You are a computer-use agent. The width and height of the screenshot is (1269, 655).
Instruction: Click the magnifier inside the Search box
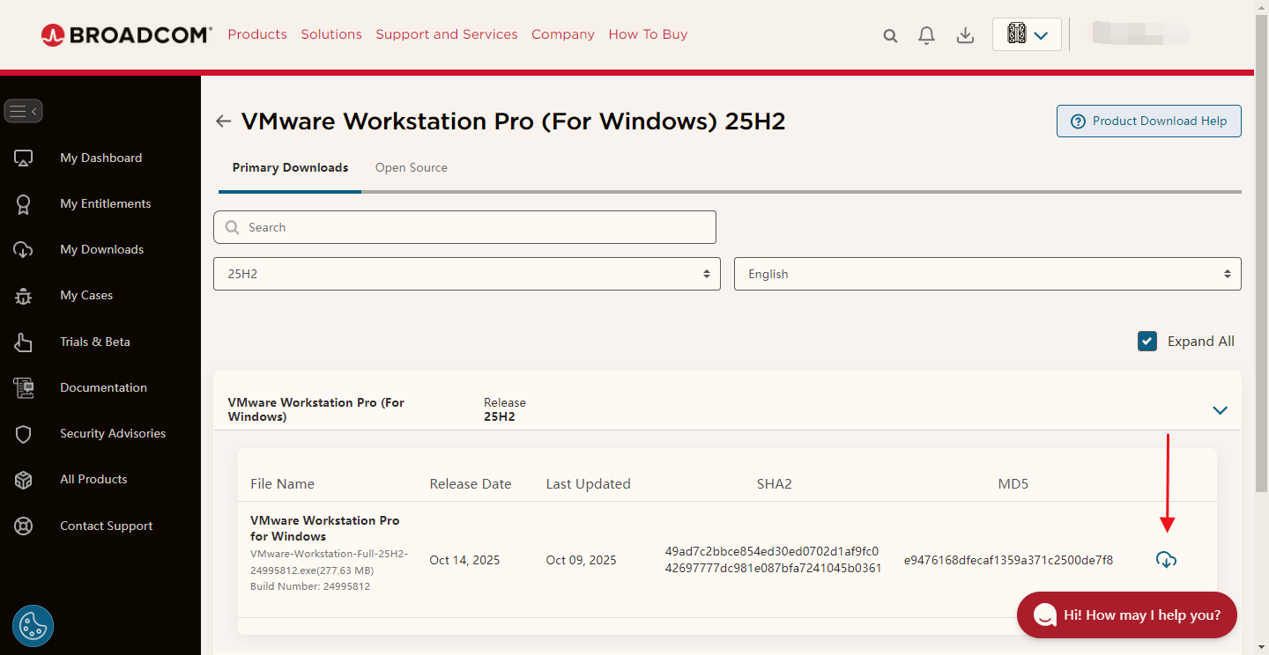coord(233,227)
